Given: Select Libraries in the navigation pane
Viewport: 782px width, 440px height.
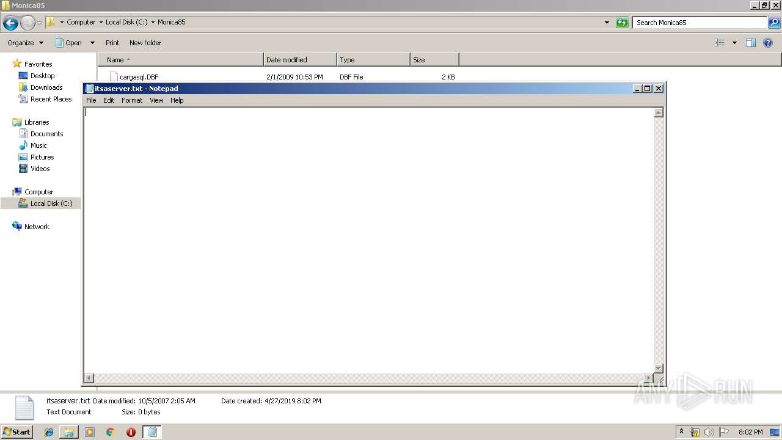Looking at the screenshot, I should click(37, 122).
